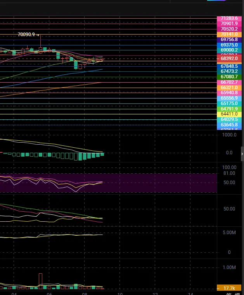This screenshot has width=244, height=295.
Task: Select the 70141.0 orange price label
Action: 229,35
